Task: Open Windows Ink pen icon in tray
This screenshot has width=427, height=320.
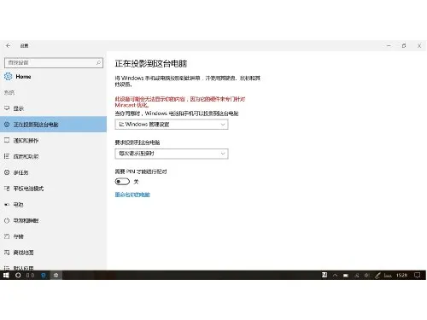Action: click(x=377, y=276)
